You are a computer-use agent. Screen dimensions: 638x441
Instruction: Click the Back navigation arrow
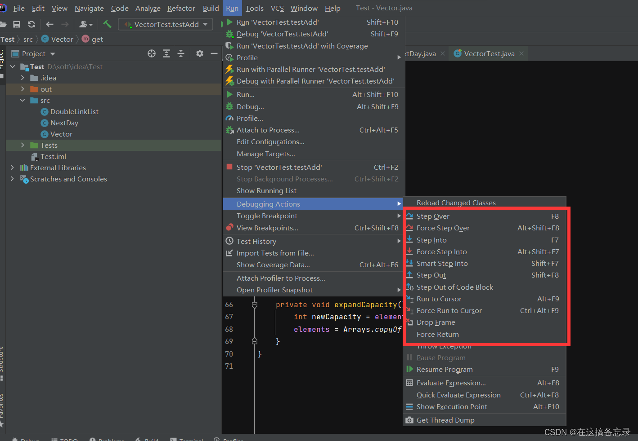[49, 24]
